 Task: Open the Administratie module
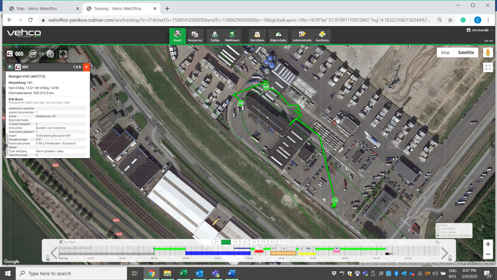tap(302, 36)
